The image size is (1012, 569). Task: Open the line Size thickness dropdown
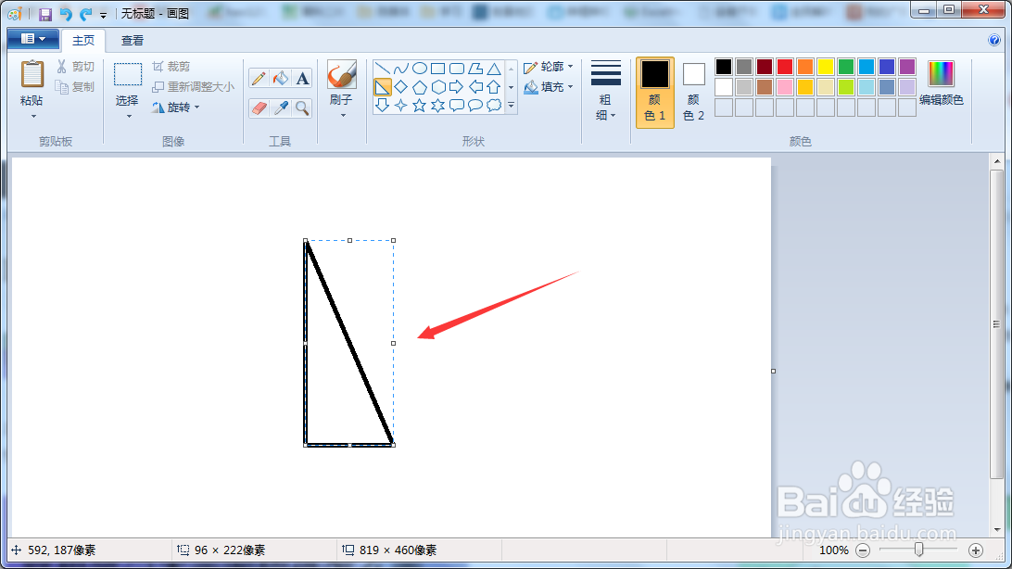click(605, 91)
